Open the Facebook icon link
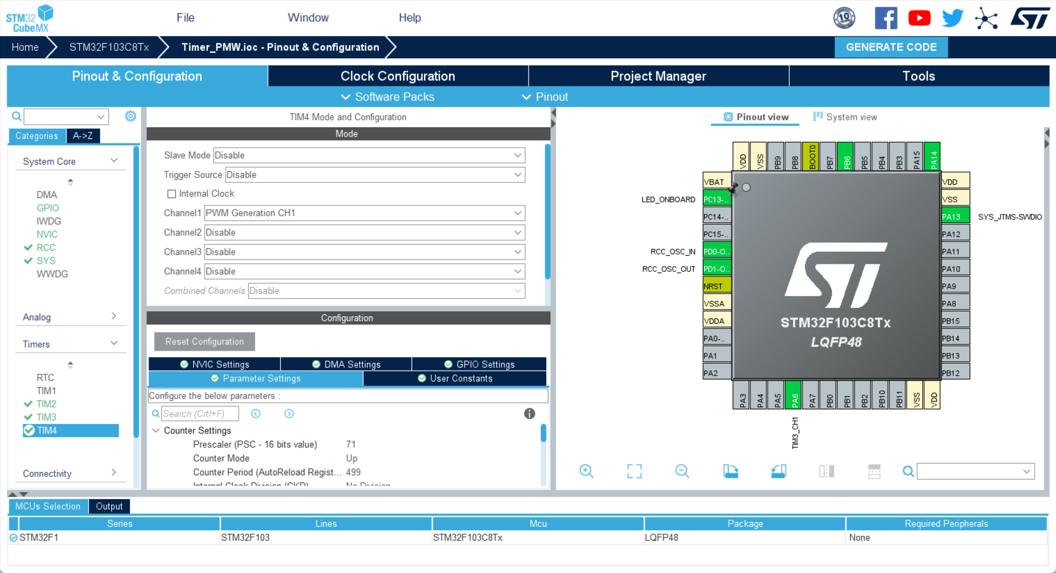The height and width of the screenshot is (573, 1056). pos(886,18)
